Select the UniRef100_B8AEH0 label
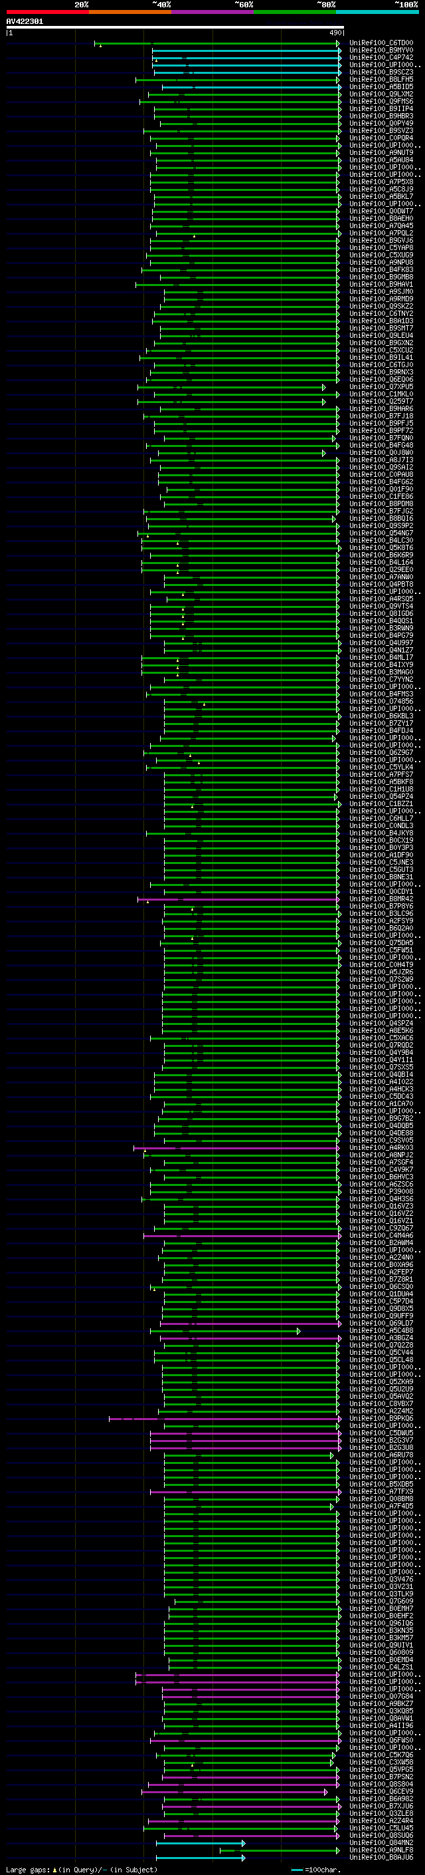Screen dimensions: 425x1875 [x=381, y=218]
